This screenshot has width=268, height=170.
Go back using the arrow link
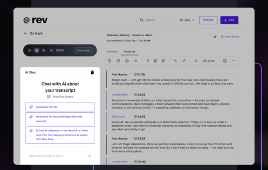tap(33, 34)
